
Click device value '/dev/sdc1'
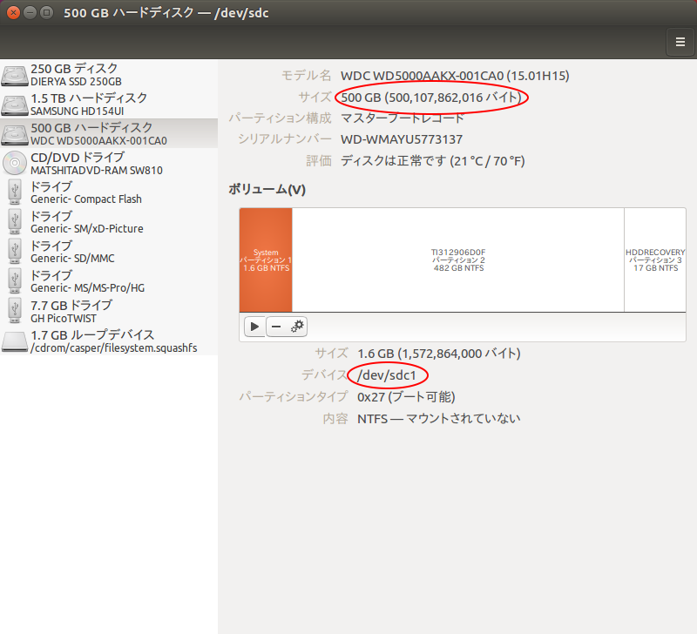point(386,375)
